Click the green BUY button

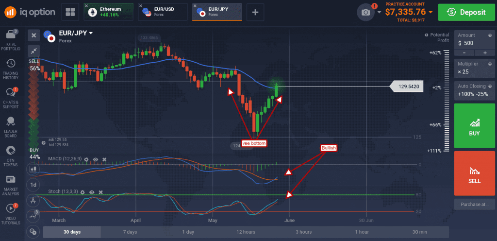coord(475,125)
